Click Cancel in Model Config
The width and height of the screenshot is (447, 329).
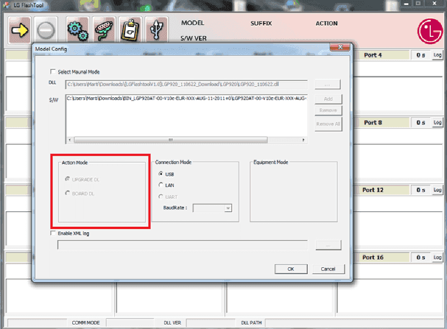click(328, 269)
